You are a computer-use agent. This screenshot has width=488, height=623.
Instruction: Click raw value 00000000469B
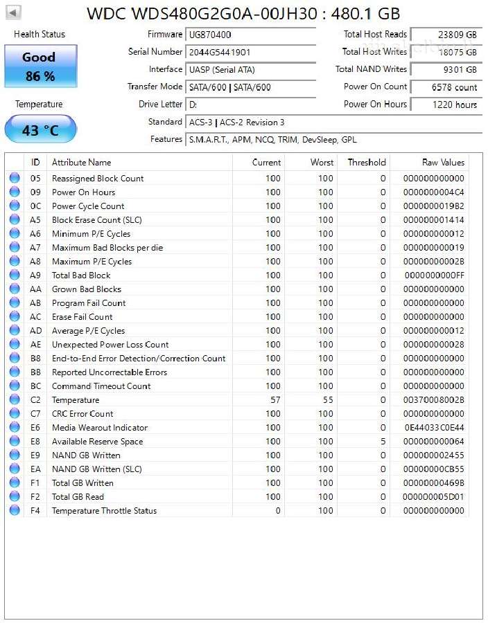coord(433,482)
